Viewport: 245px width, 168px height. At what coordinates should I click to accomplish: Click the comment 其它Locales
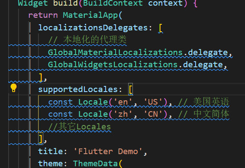coord(80,127)
